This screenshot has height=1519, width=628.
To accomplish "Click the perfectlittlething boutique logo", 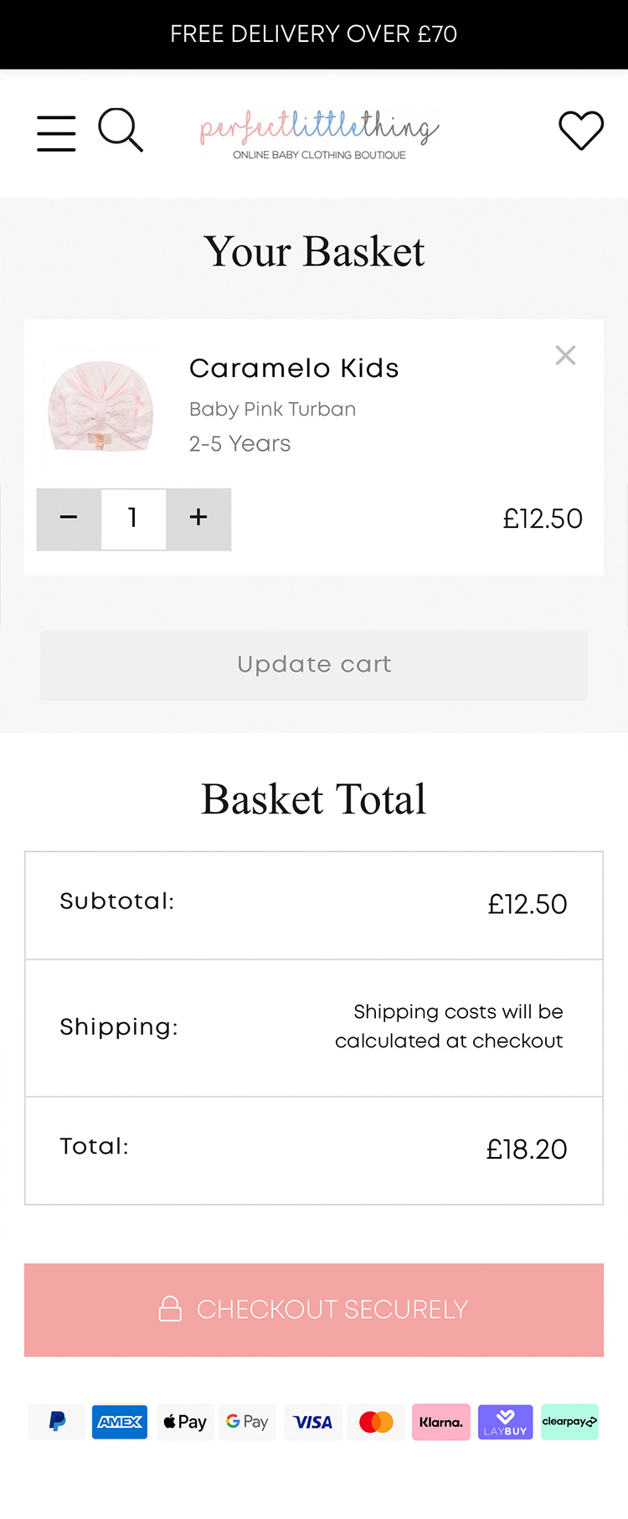I will (319, 134).
